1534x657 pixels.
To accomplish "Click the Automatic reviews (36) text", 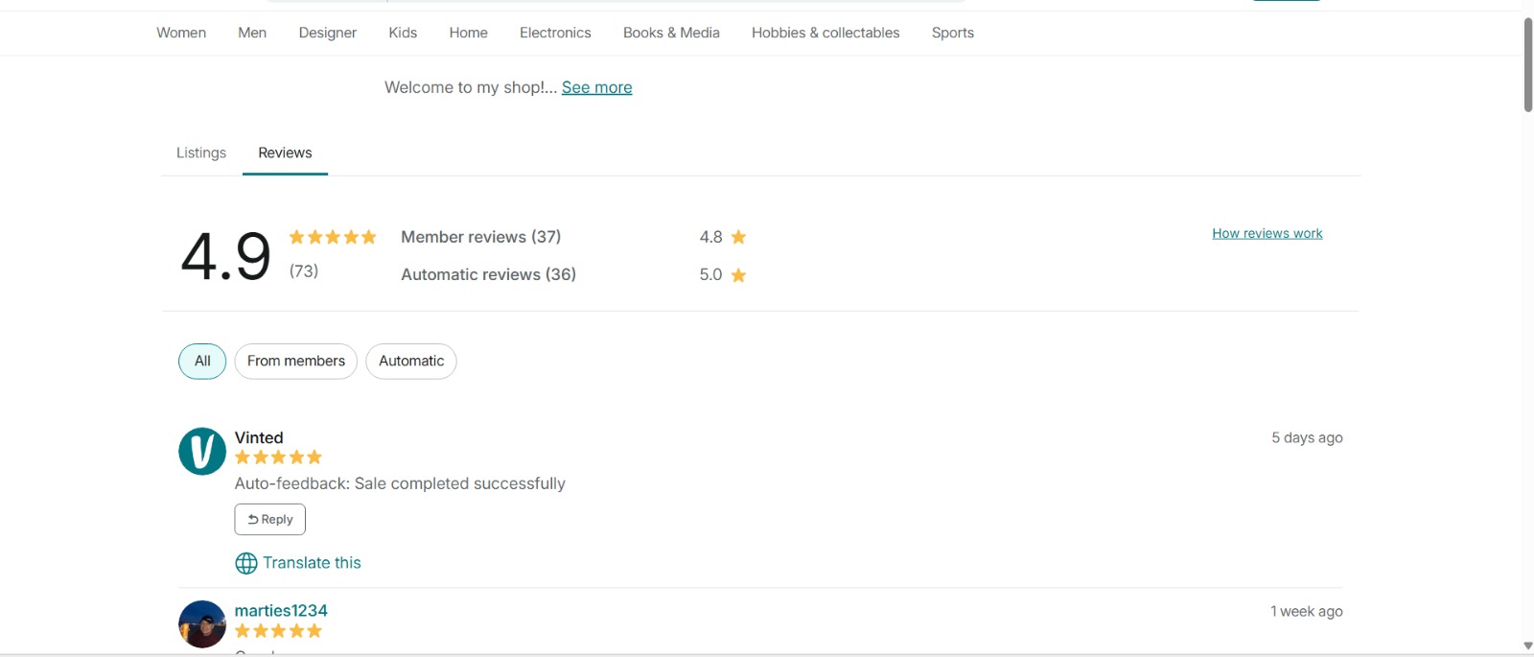I will [489, 274].
